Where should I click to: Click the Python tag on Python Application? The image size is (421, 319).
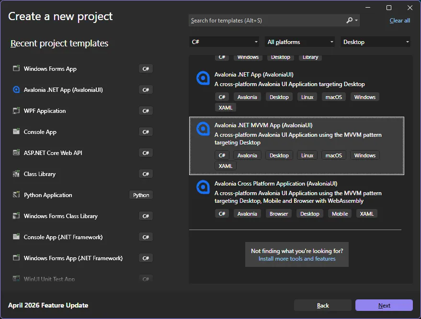[141, 195]
